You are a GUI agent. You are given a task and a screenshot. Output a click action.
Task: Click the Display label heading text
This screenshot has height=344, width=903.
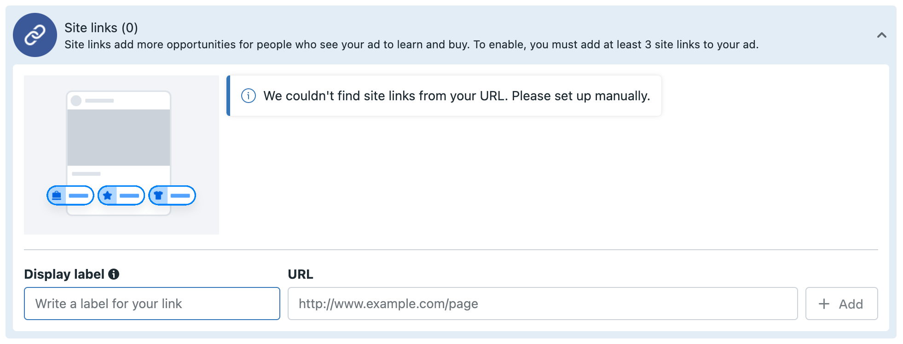tap(64, 274)
